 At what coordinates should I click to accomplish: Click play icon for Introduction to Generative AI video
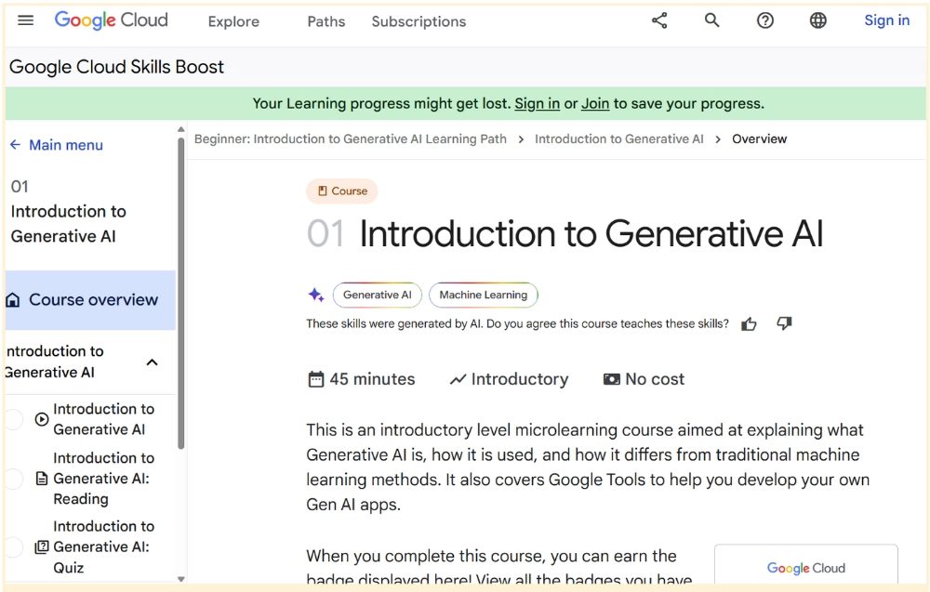pos(42,419)
